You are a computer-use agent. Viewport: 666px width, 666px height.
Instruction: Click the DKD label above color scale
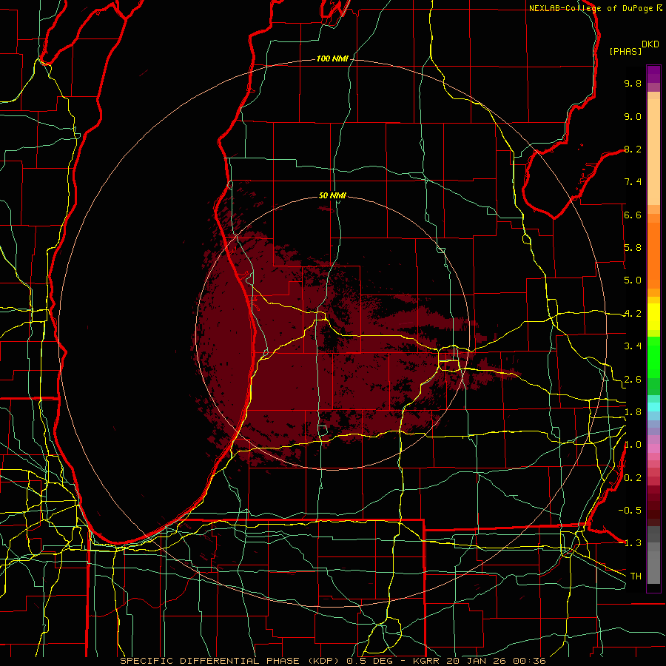(650, 44)
